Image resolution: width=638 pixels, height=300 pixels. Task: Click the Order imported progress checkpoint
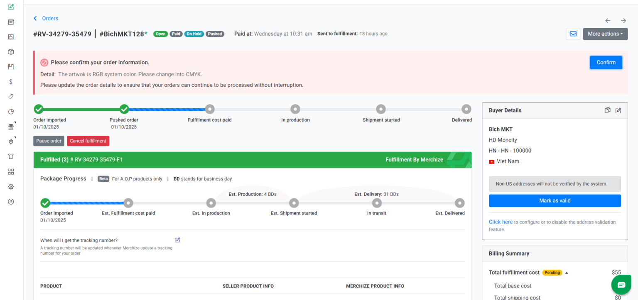(x=39, y=109)
